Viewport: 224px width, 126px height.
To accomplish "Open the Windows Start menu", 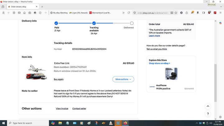I will (x=3, y=123).
